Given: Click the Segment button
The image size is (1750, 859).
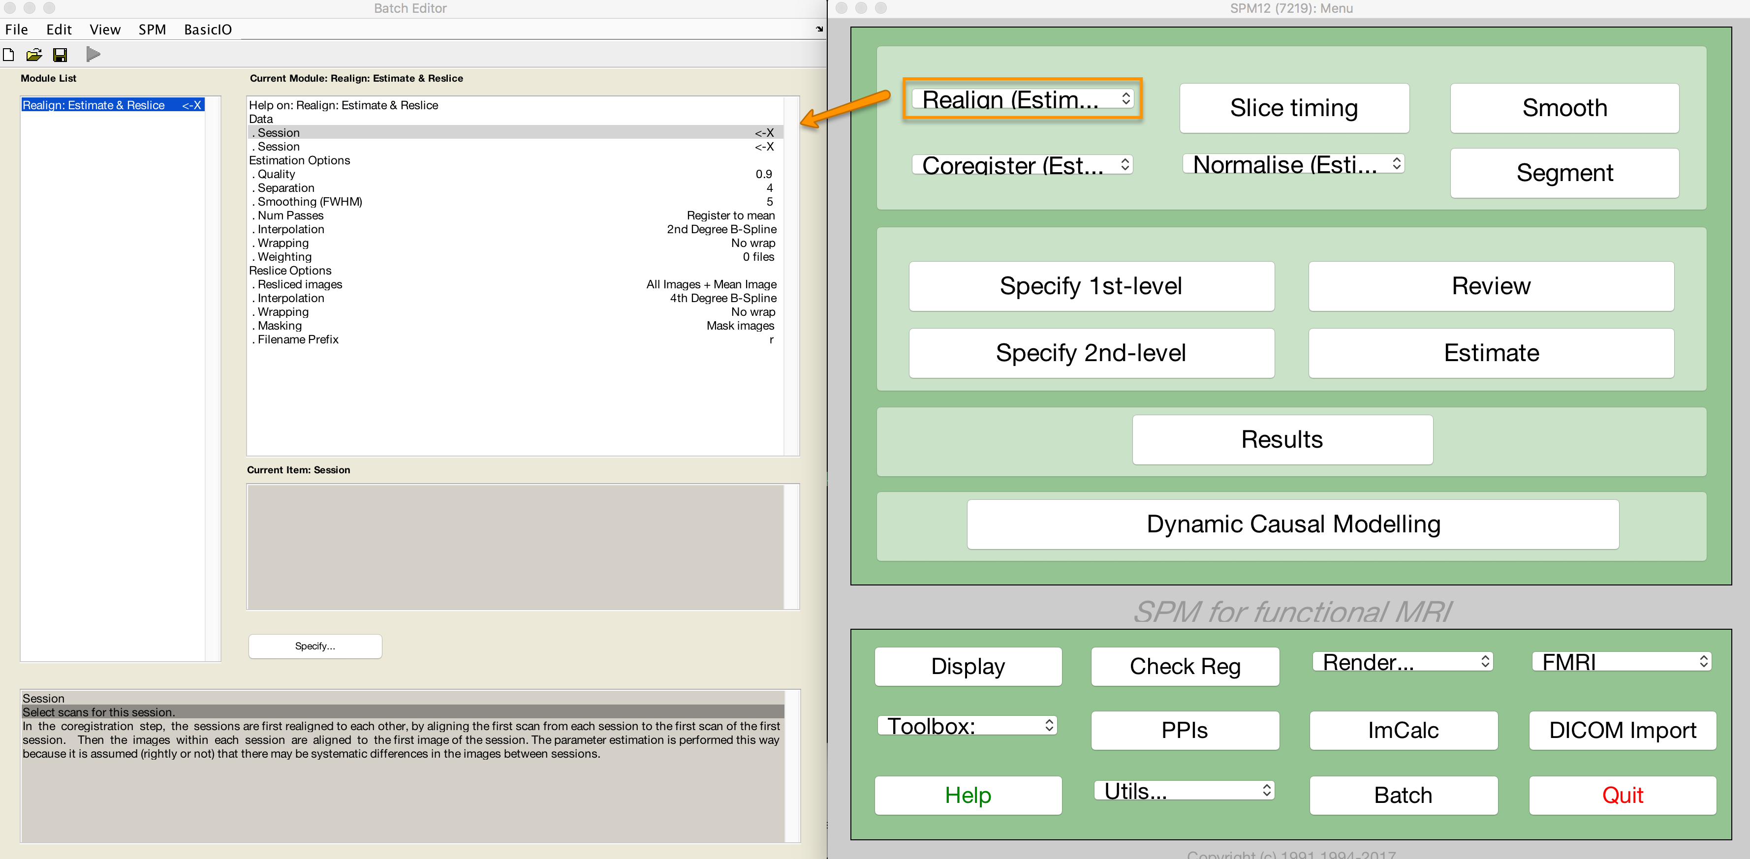Looking at the screenshot, I should (x=1564, y=173).
